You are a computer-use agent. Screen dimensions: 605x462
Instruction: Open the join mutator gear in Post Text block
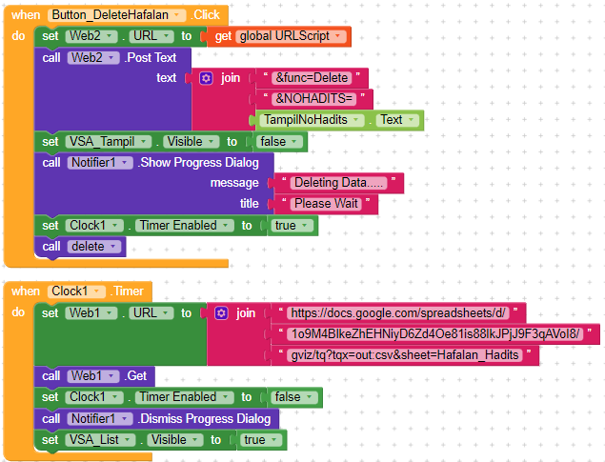(206, 78)
